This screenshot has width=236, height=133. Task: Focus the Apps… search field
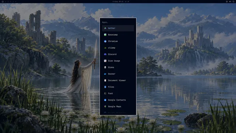pyautogui.click(x=118, y=22)
